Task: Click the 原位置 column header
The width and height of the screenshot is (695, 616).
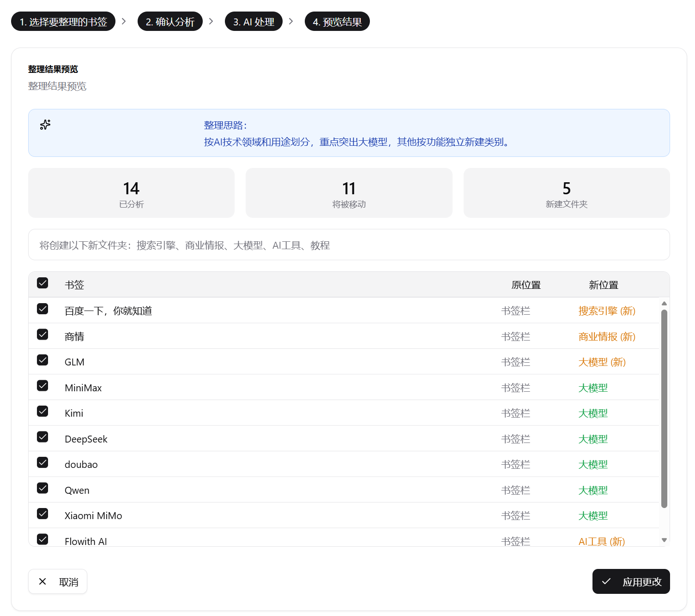Action: coord(526,285)
